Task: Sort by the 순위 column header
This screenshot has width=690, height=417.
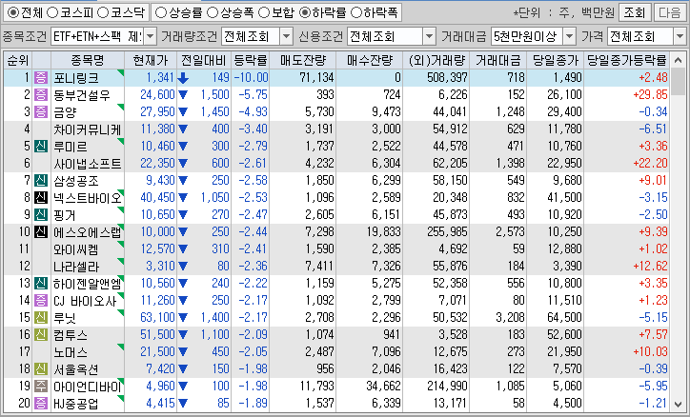Action: [x=17, y=60]
